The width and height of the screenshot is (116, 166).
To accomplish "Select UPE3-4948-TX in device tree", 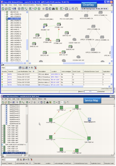I will point(15,29).
